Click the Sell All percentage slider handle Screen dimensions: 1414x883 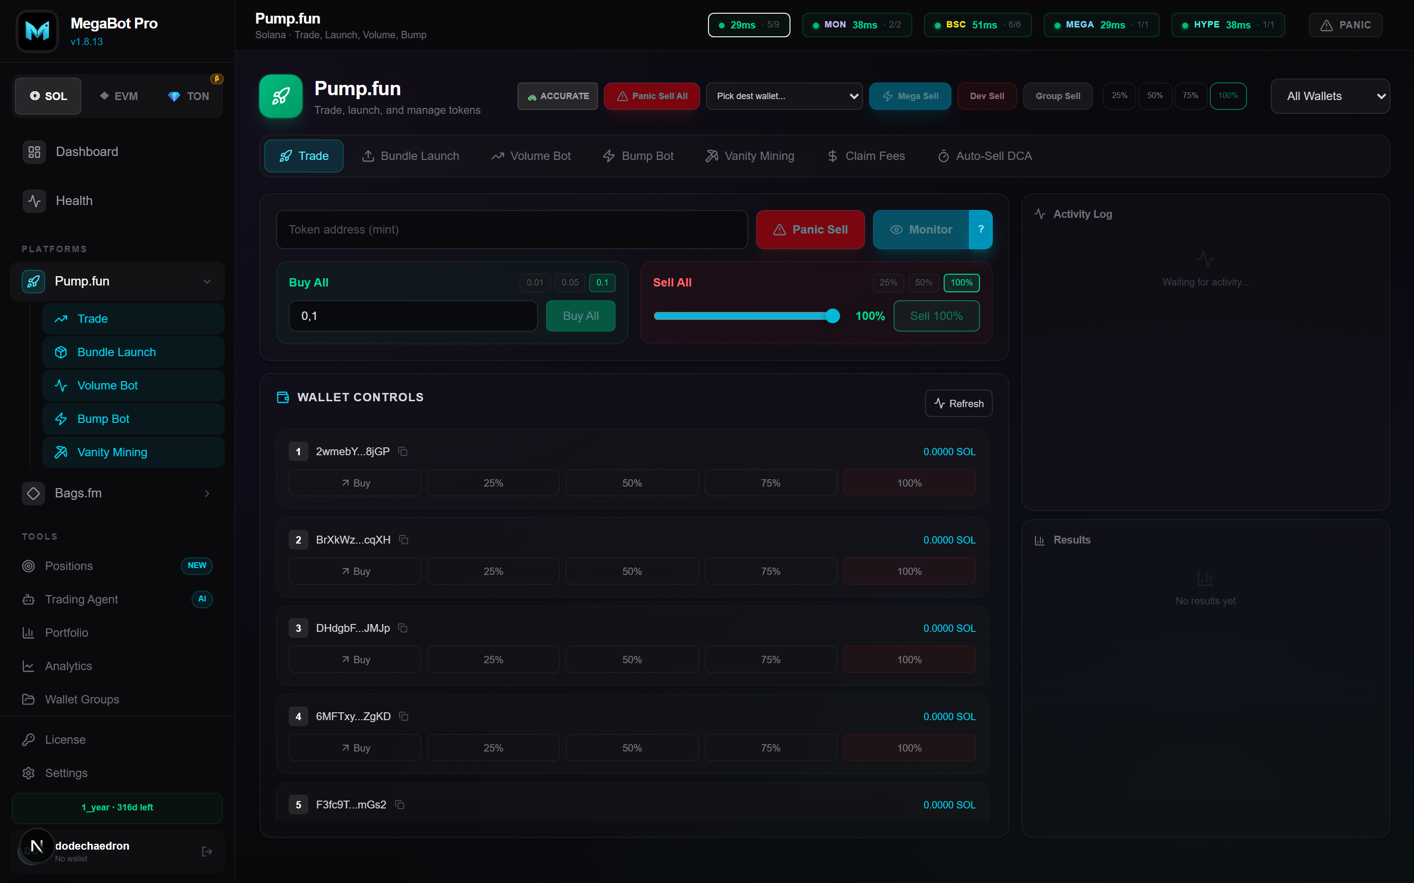point(833,316)
